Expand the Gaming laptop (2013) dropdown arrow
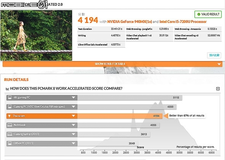 [73, 134]
